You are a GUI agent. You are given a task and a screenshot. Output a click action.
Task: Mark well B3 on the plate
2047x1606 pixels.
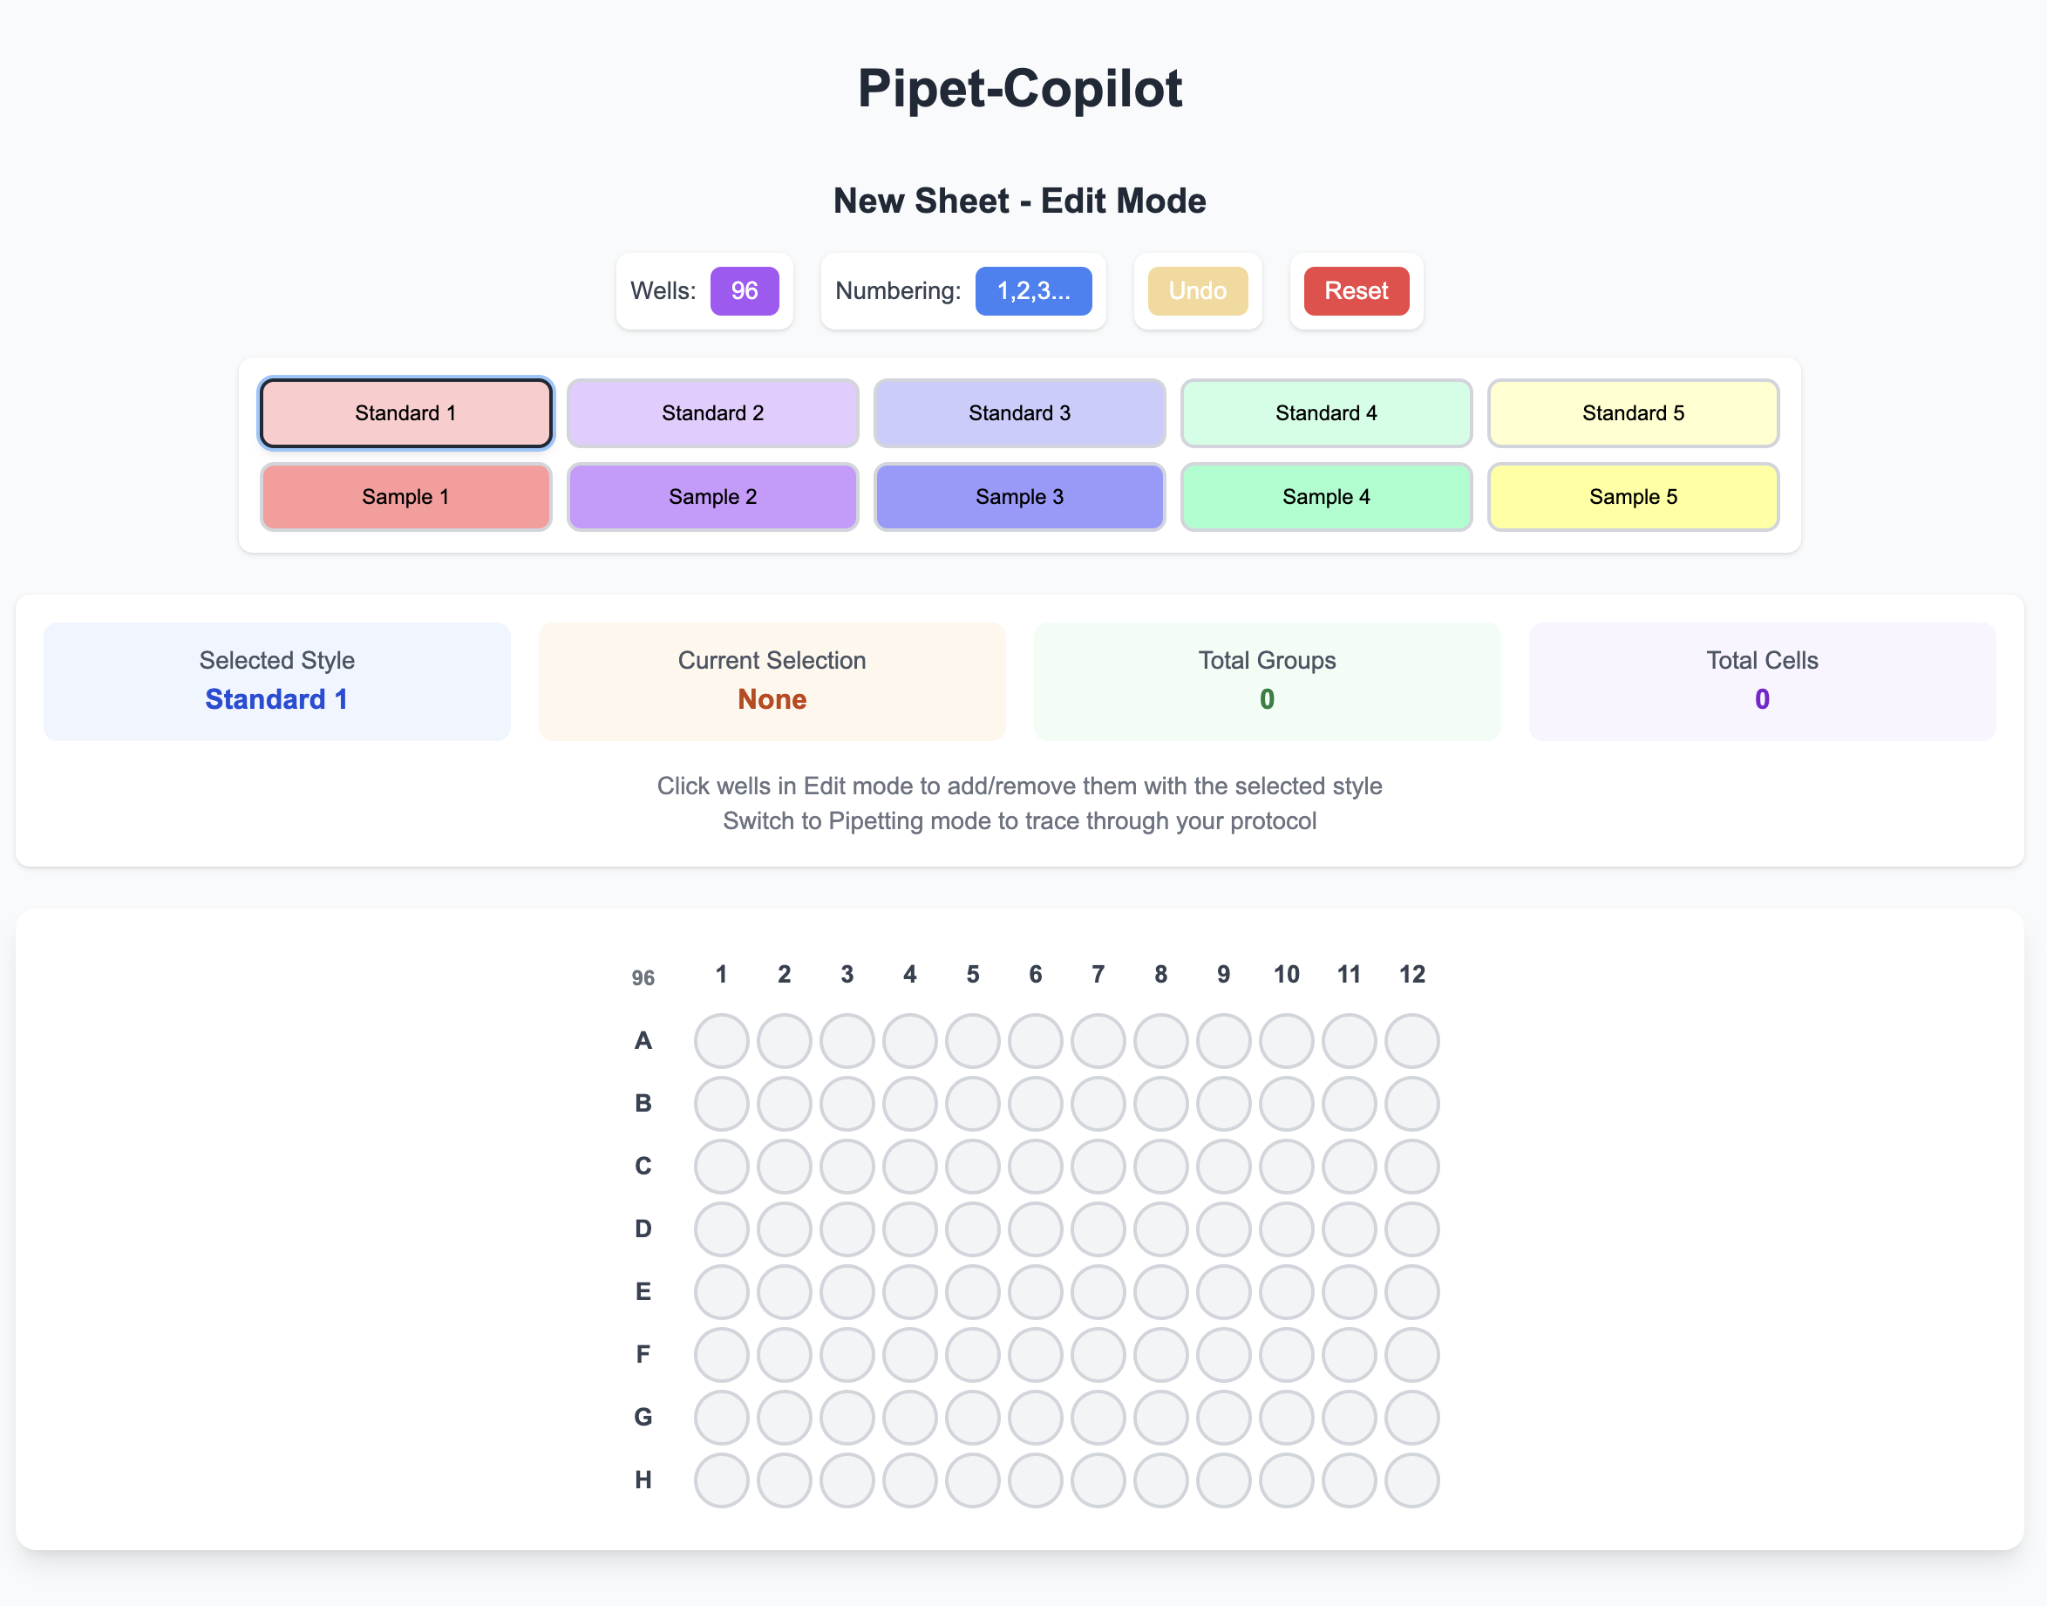point(847,1103)
